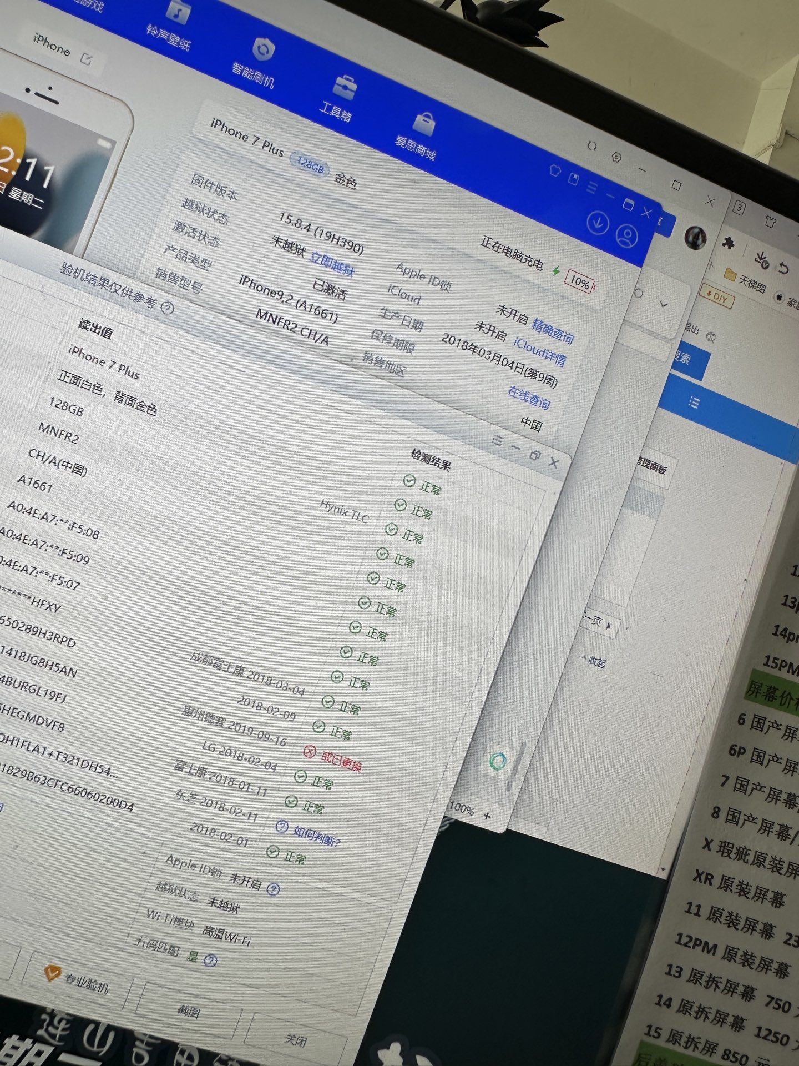Click the refresh icon in the background window title bar

(x=592, y=147)
